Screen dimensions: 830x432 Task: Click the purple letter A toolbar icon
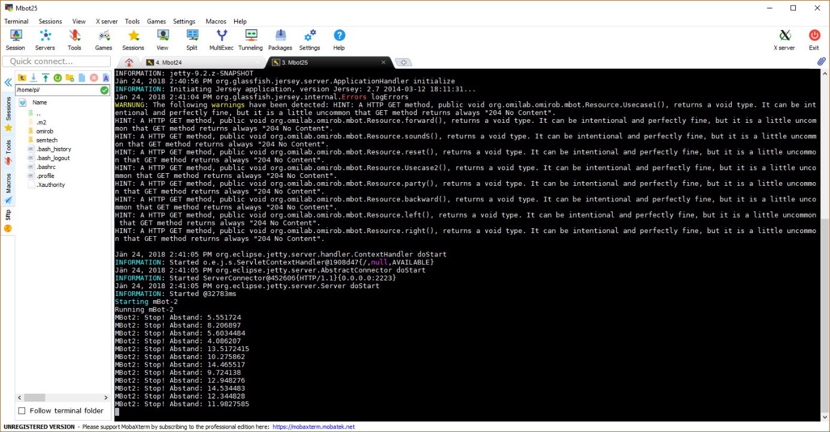pos(105,78)
